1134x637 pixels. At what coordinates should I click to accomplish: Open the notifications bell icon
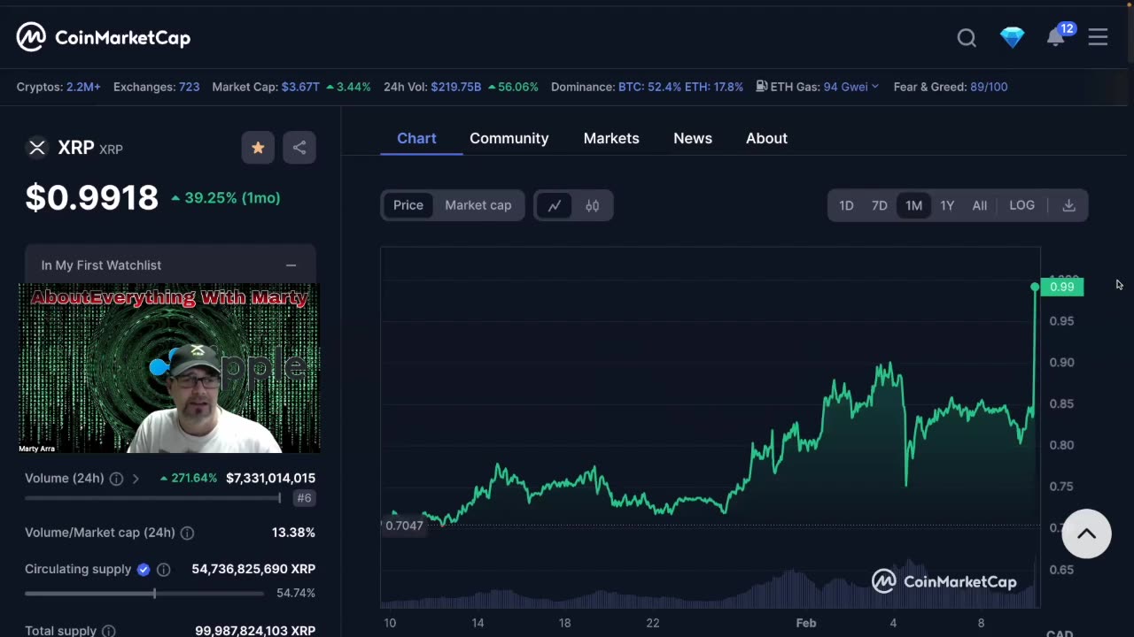tap(1055, 37)
